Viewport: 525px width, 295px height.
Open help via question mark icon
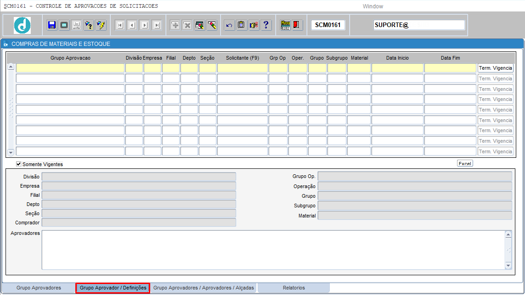pyautogui.click(x=266, y=25)
